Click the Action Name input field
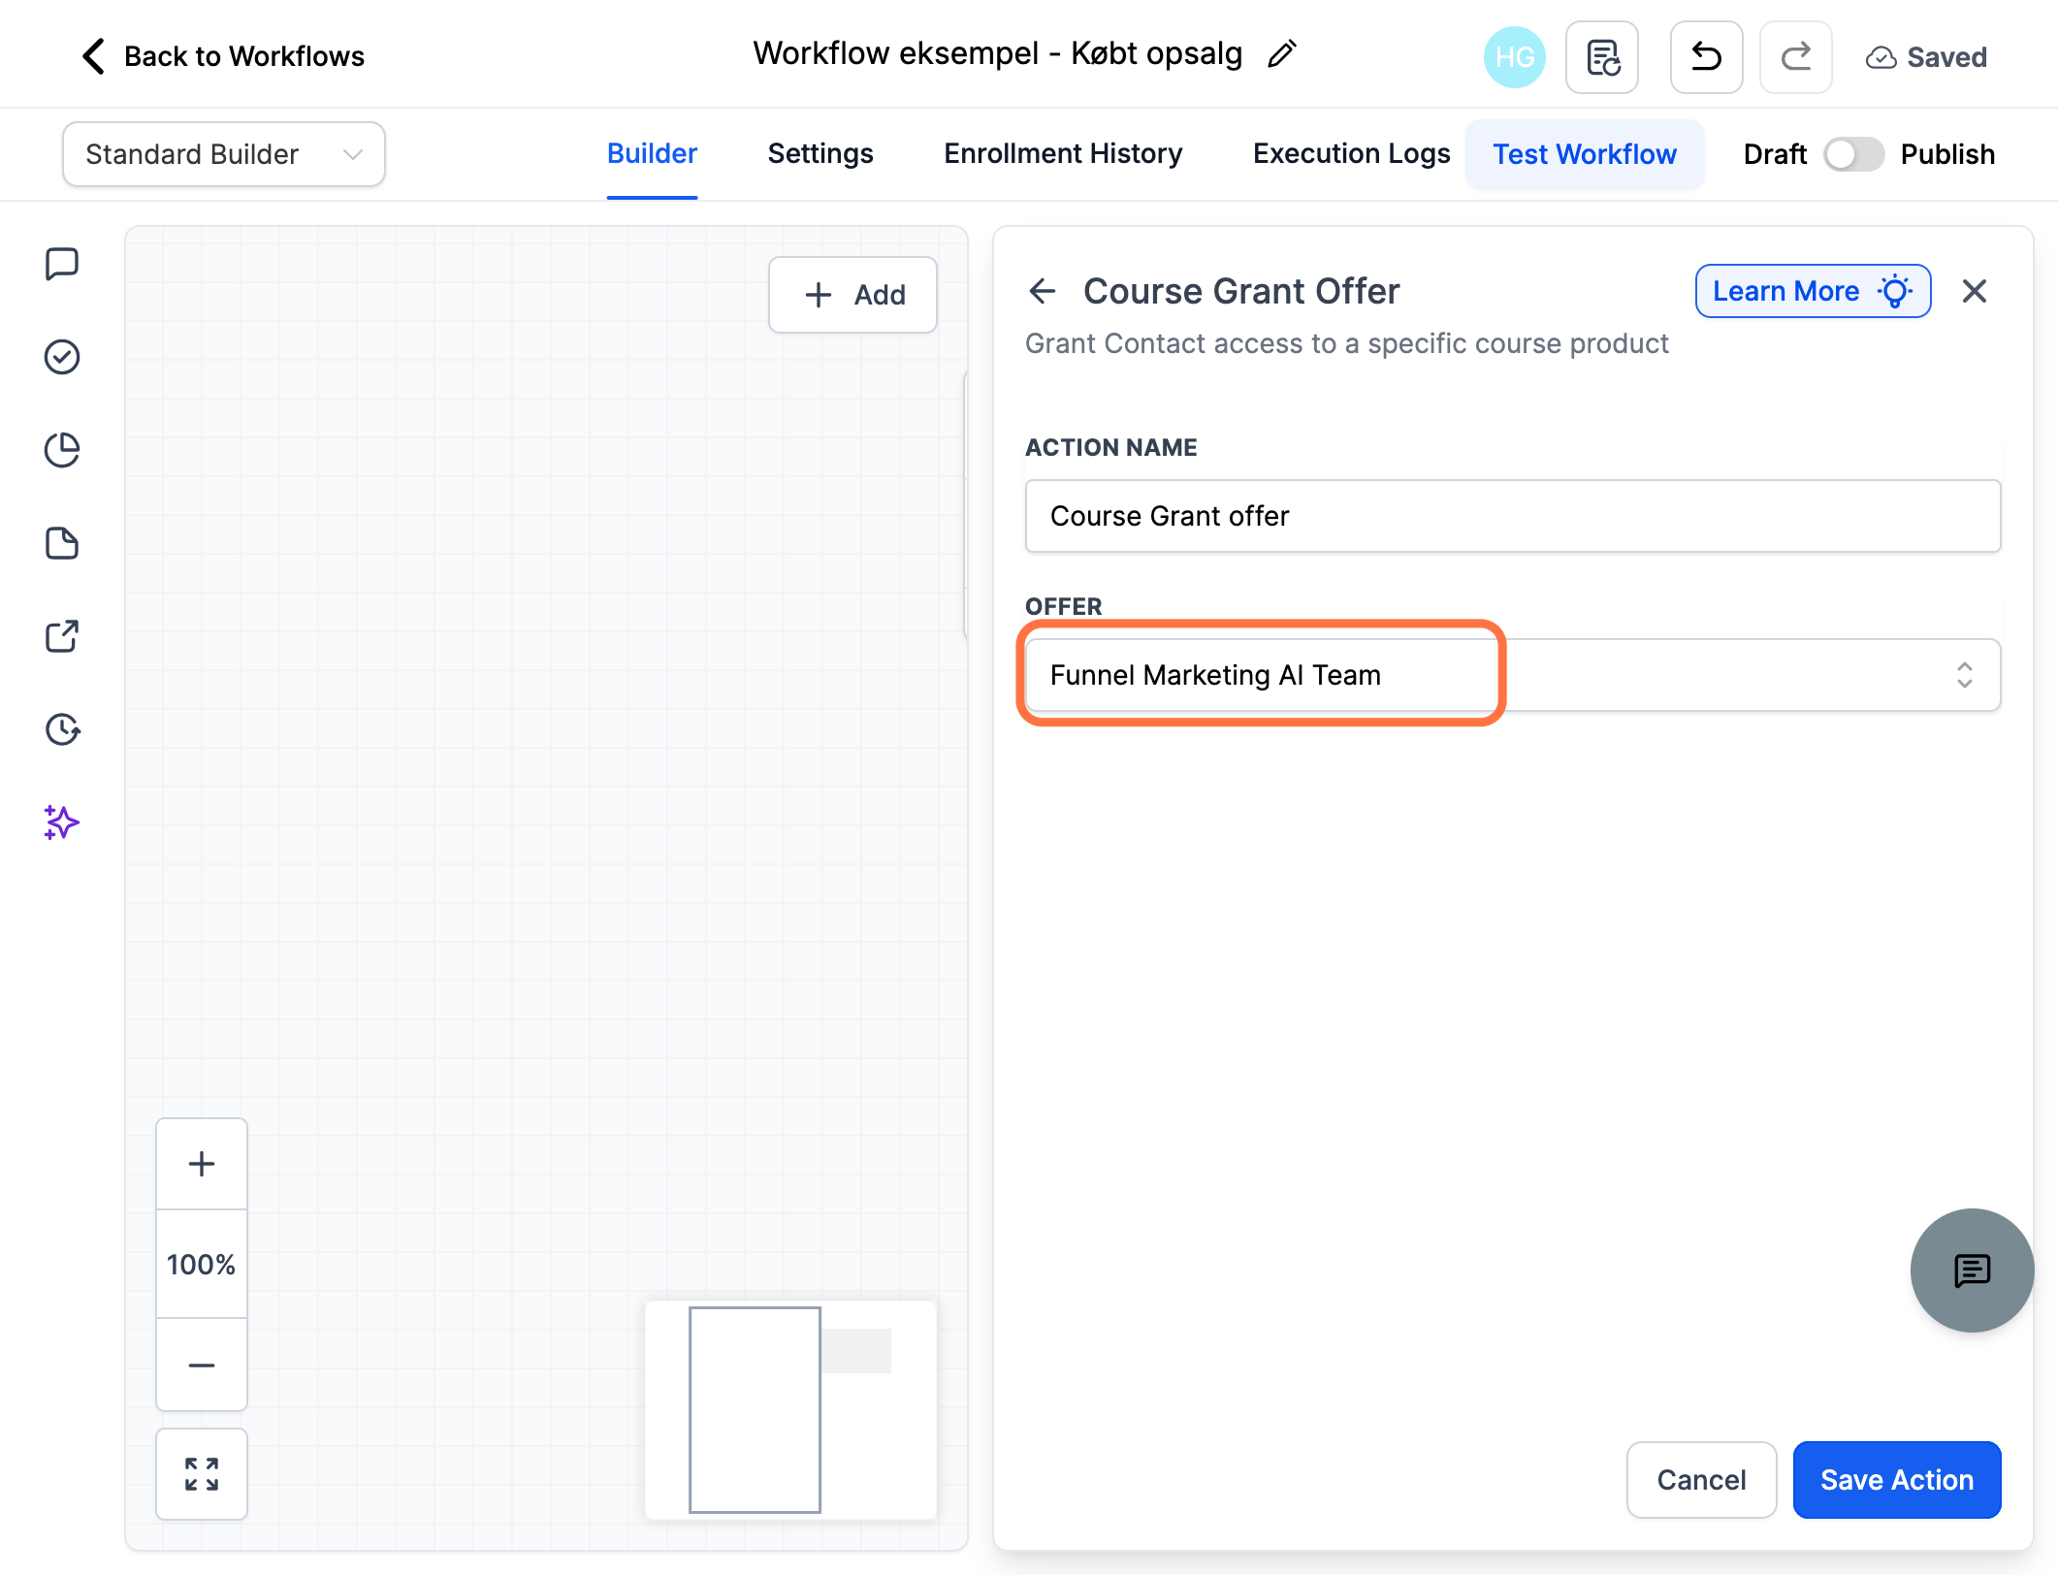The width and height of the screenshot is (2058, 1575). (x=1513, y=516)
